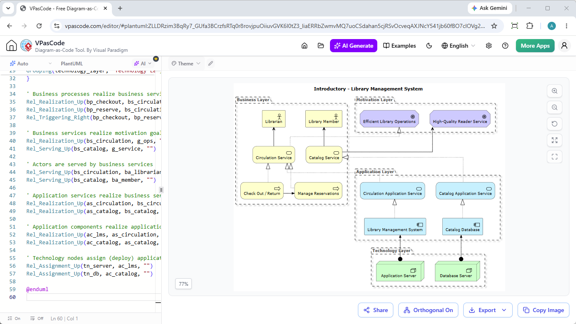Click the @enduml code line
Image resolution: width=576 pixels, height=324 pixels.
click(37, 289)
